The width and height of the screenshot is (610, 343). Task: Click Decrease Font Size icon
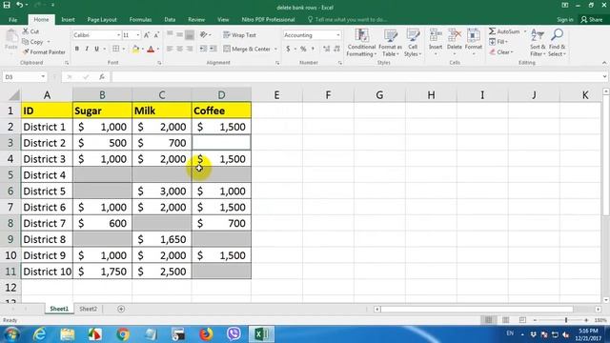coord(156,35)
